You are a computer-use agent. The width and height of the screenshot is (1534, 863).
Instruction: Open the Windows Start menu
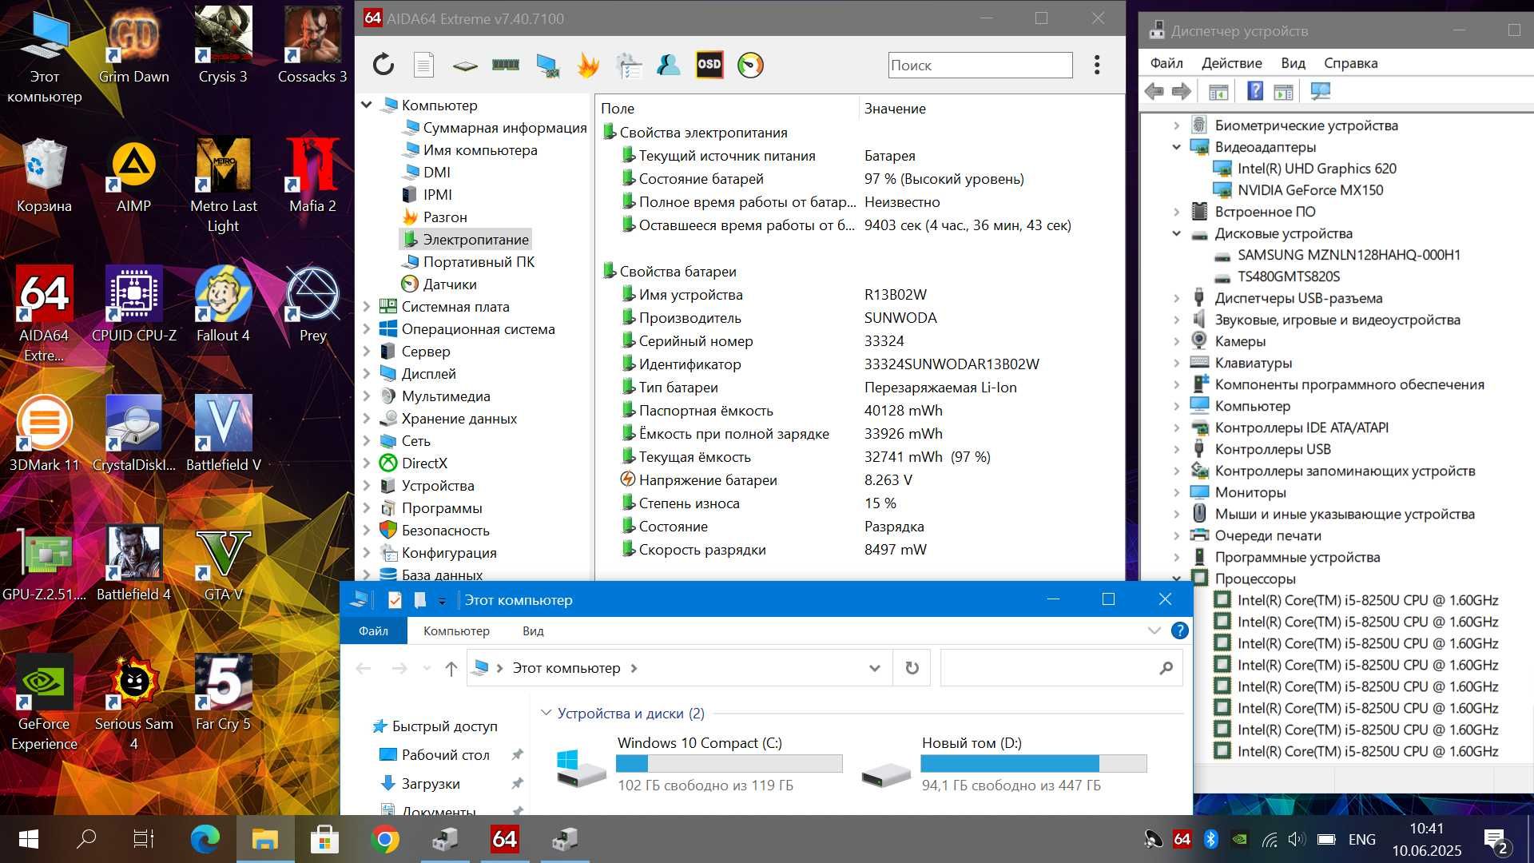pyautogui.click(x=28, y=839)
